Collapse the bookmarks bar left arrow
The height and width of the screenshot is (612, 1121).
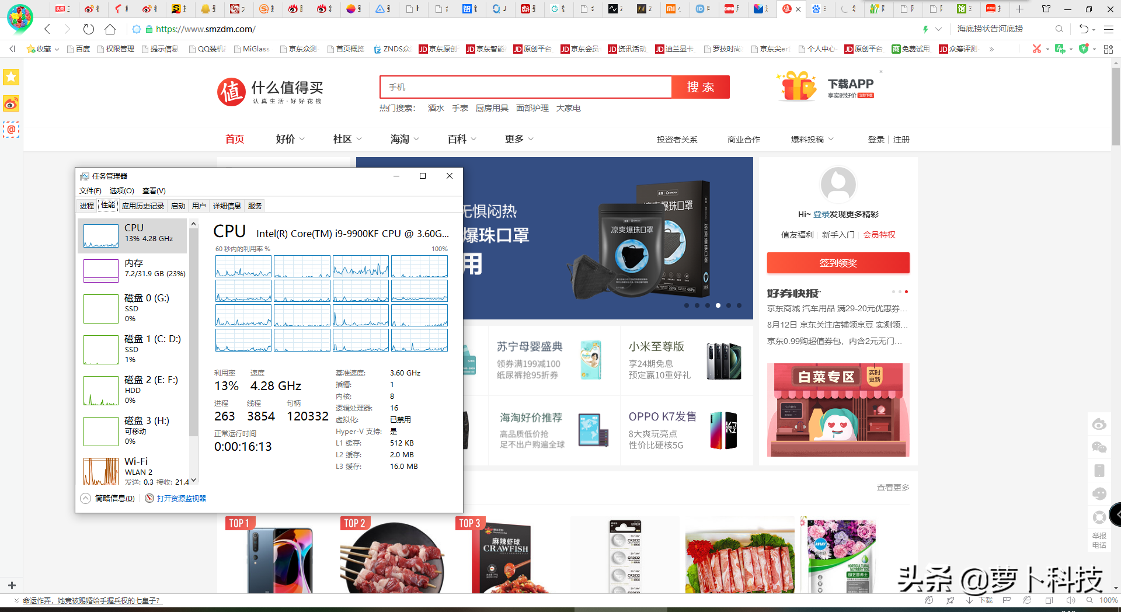(12, 49)
